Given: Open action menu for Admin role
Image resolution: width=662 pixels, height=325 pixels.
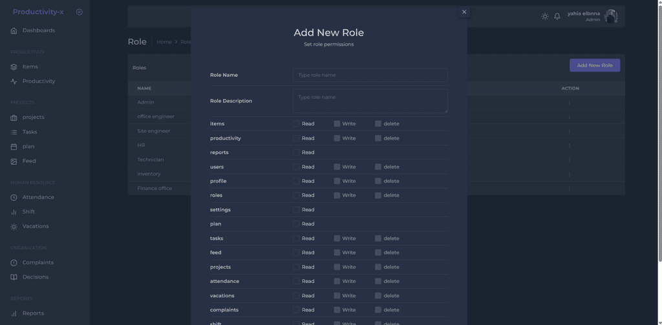Looking at the screenshot, I should click(569, 103).
